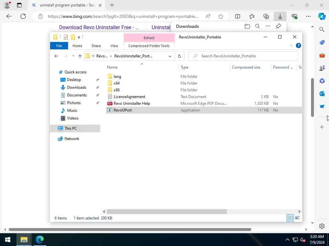The image size is (329, 246).
Task: Open Explorer File menu
Action: tap(59, 46)
